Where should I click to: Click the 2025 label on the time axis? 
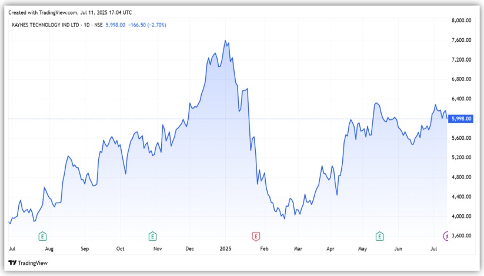(x=225, y=249)
